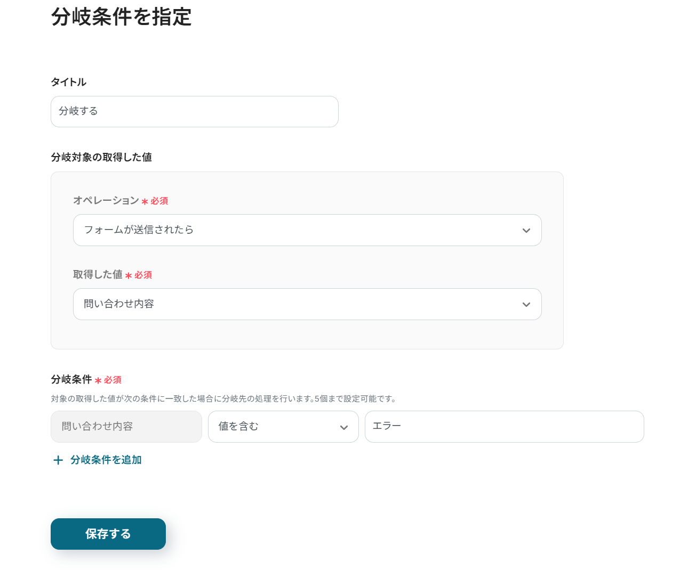Click the オペレーション field label
688x579 pixels.
tap(106, 200)
